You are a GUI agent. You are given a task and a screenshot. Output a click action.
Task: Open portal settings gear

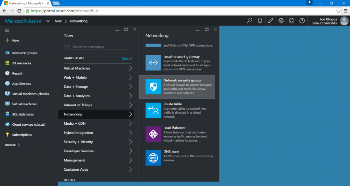pos(281,21)
